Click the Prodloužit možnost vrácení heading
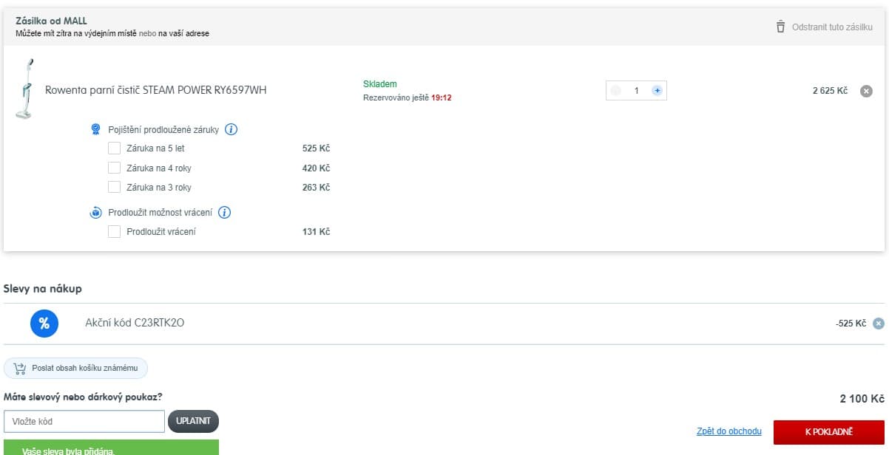 point(160,213)
